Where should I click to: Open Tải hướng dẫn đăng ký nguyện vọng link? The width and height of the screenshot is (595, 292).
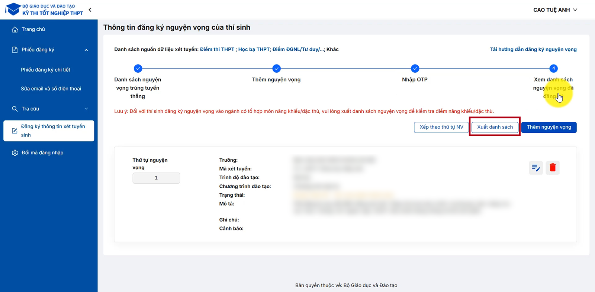[x=533, y=49]
